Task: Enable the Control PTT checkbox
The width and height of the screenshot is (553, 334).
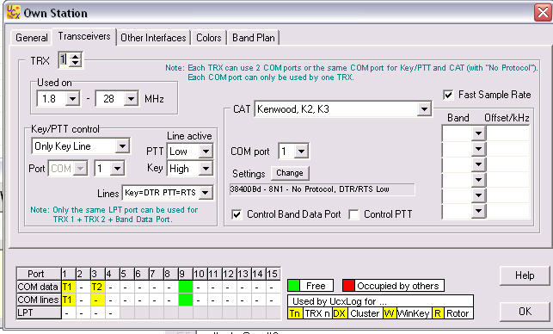Action: click(x=353, y=214)
